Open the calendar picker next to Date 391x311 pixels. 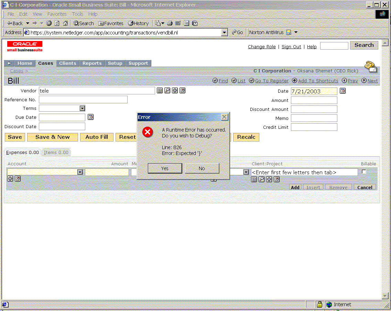point(343,91)
